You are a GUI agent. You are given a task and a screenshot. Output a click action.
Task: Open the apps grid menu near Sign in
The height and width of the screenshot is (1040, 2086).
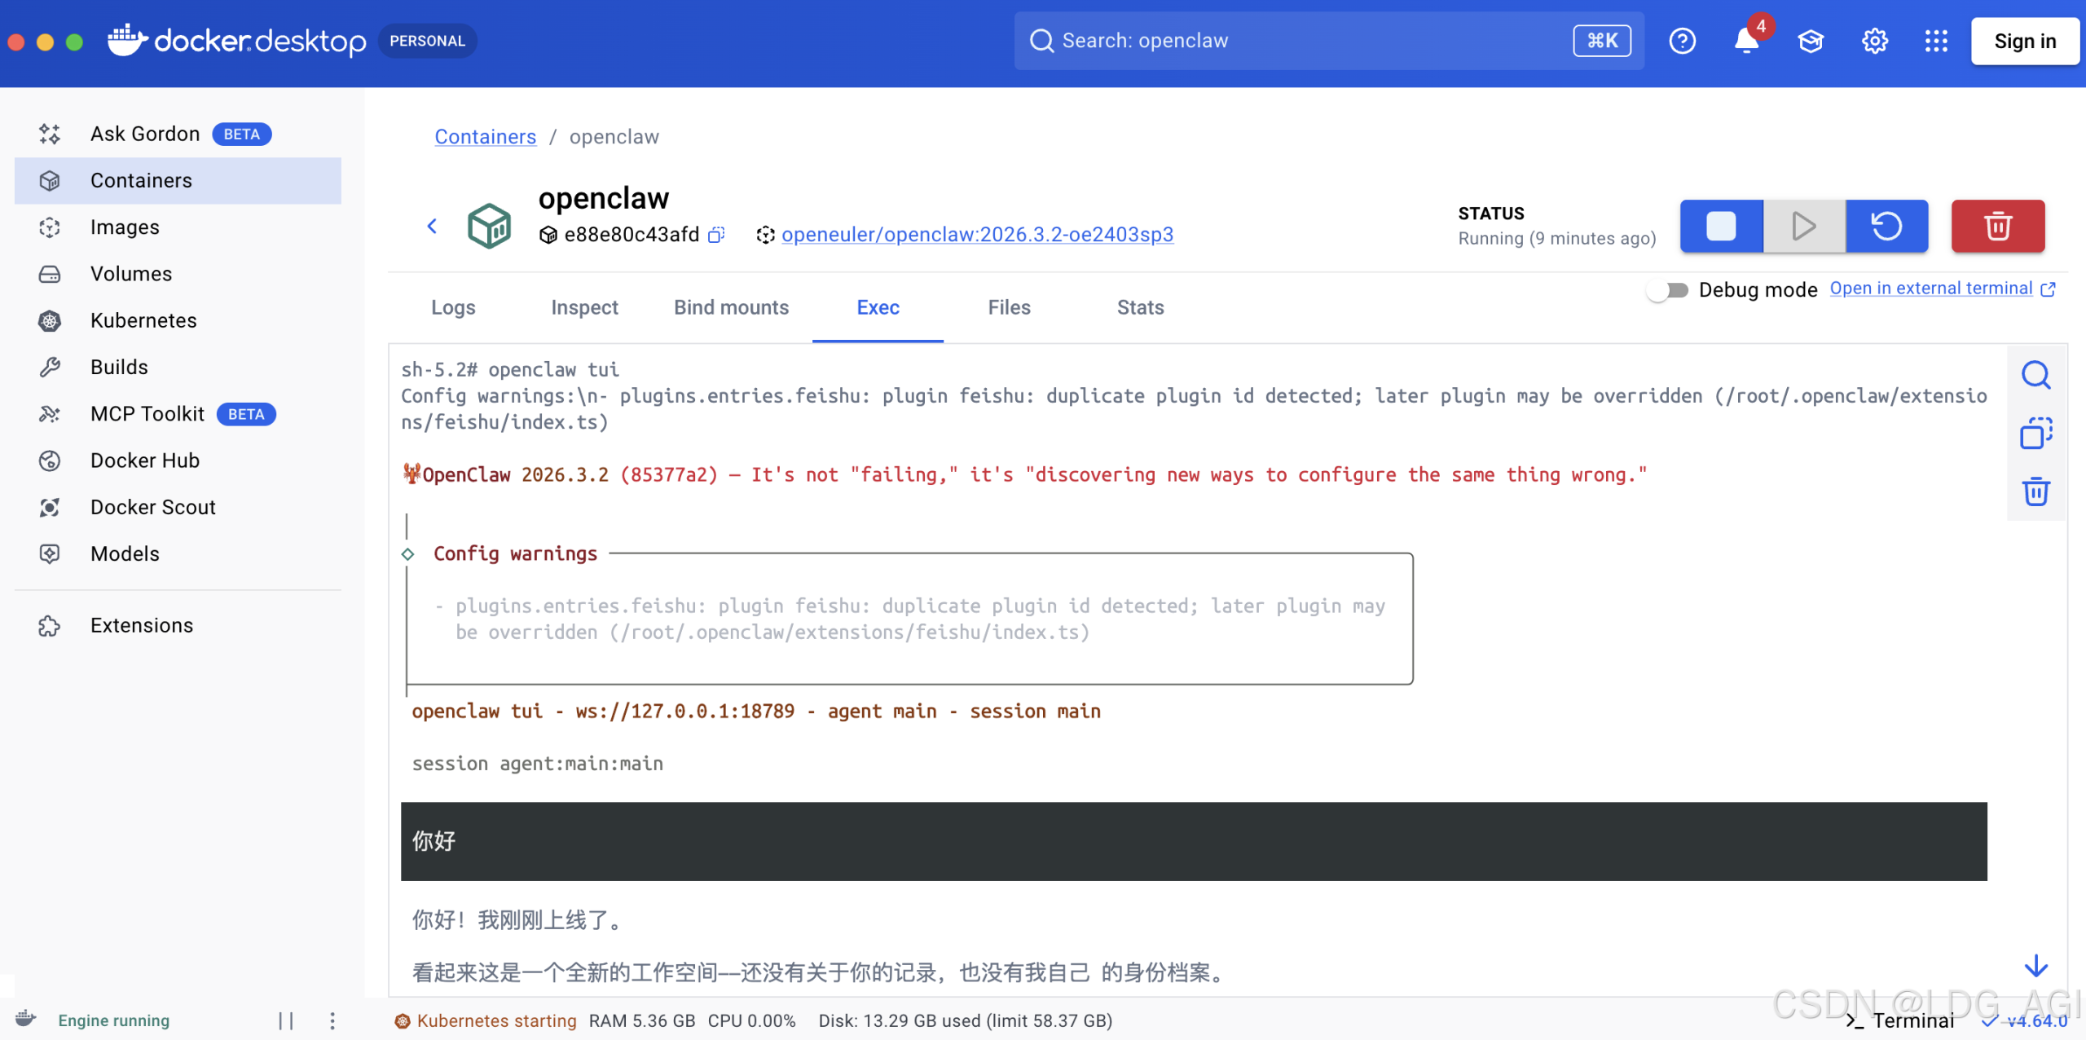[1937, 41]
